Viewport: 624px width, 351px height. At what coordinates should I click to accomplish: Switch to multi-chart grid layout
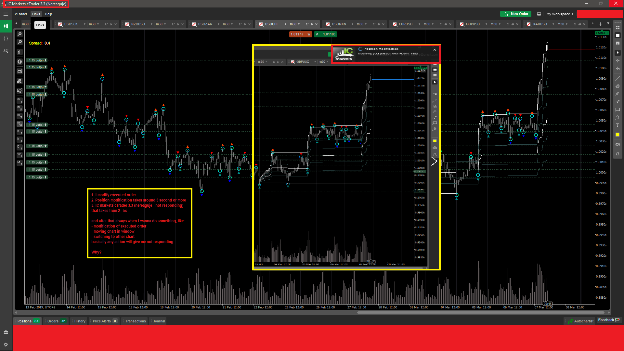click(x=617, y=27)
